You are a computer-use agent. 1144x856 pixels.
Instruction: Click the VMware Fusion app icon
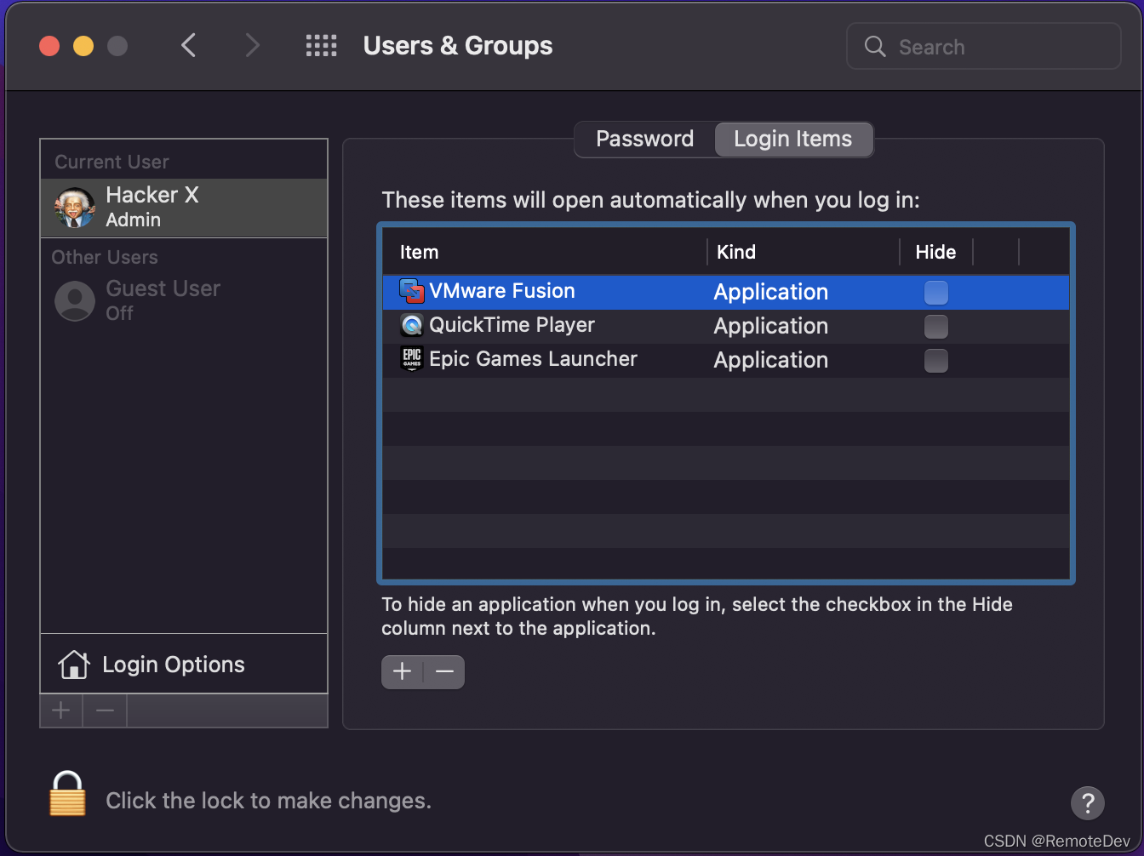pyautogui.click(x=412, y=291)
